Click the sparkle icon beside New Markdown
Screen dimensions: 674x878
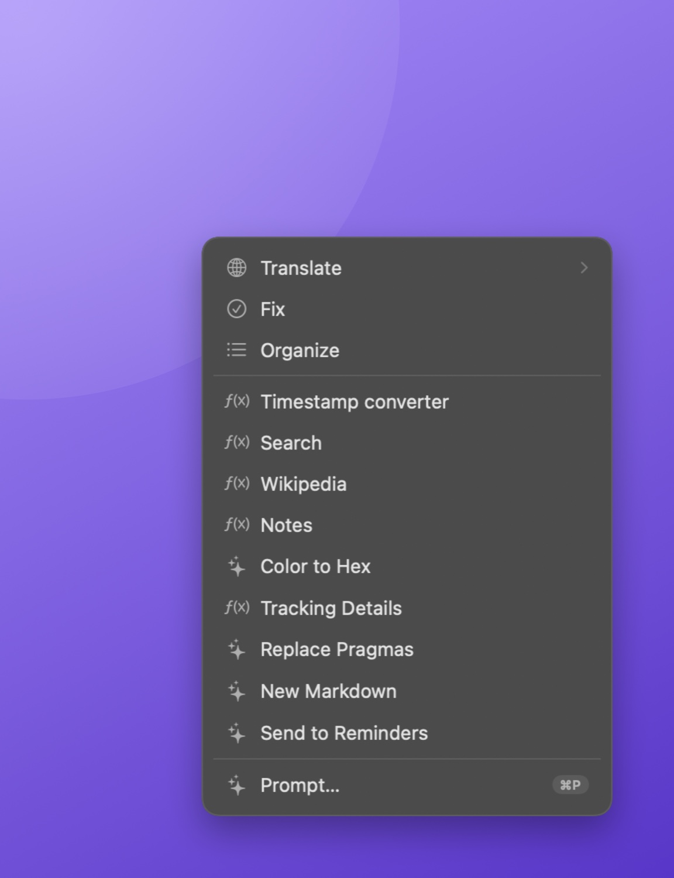(x=236, y=691)
